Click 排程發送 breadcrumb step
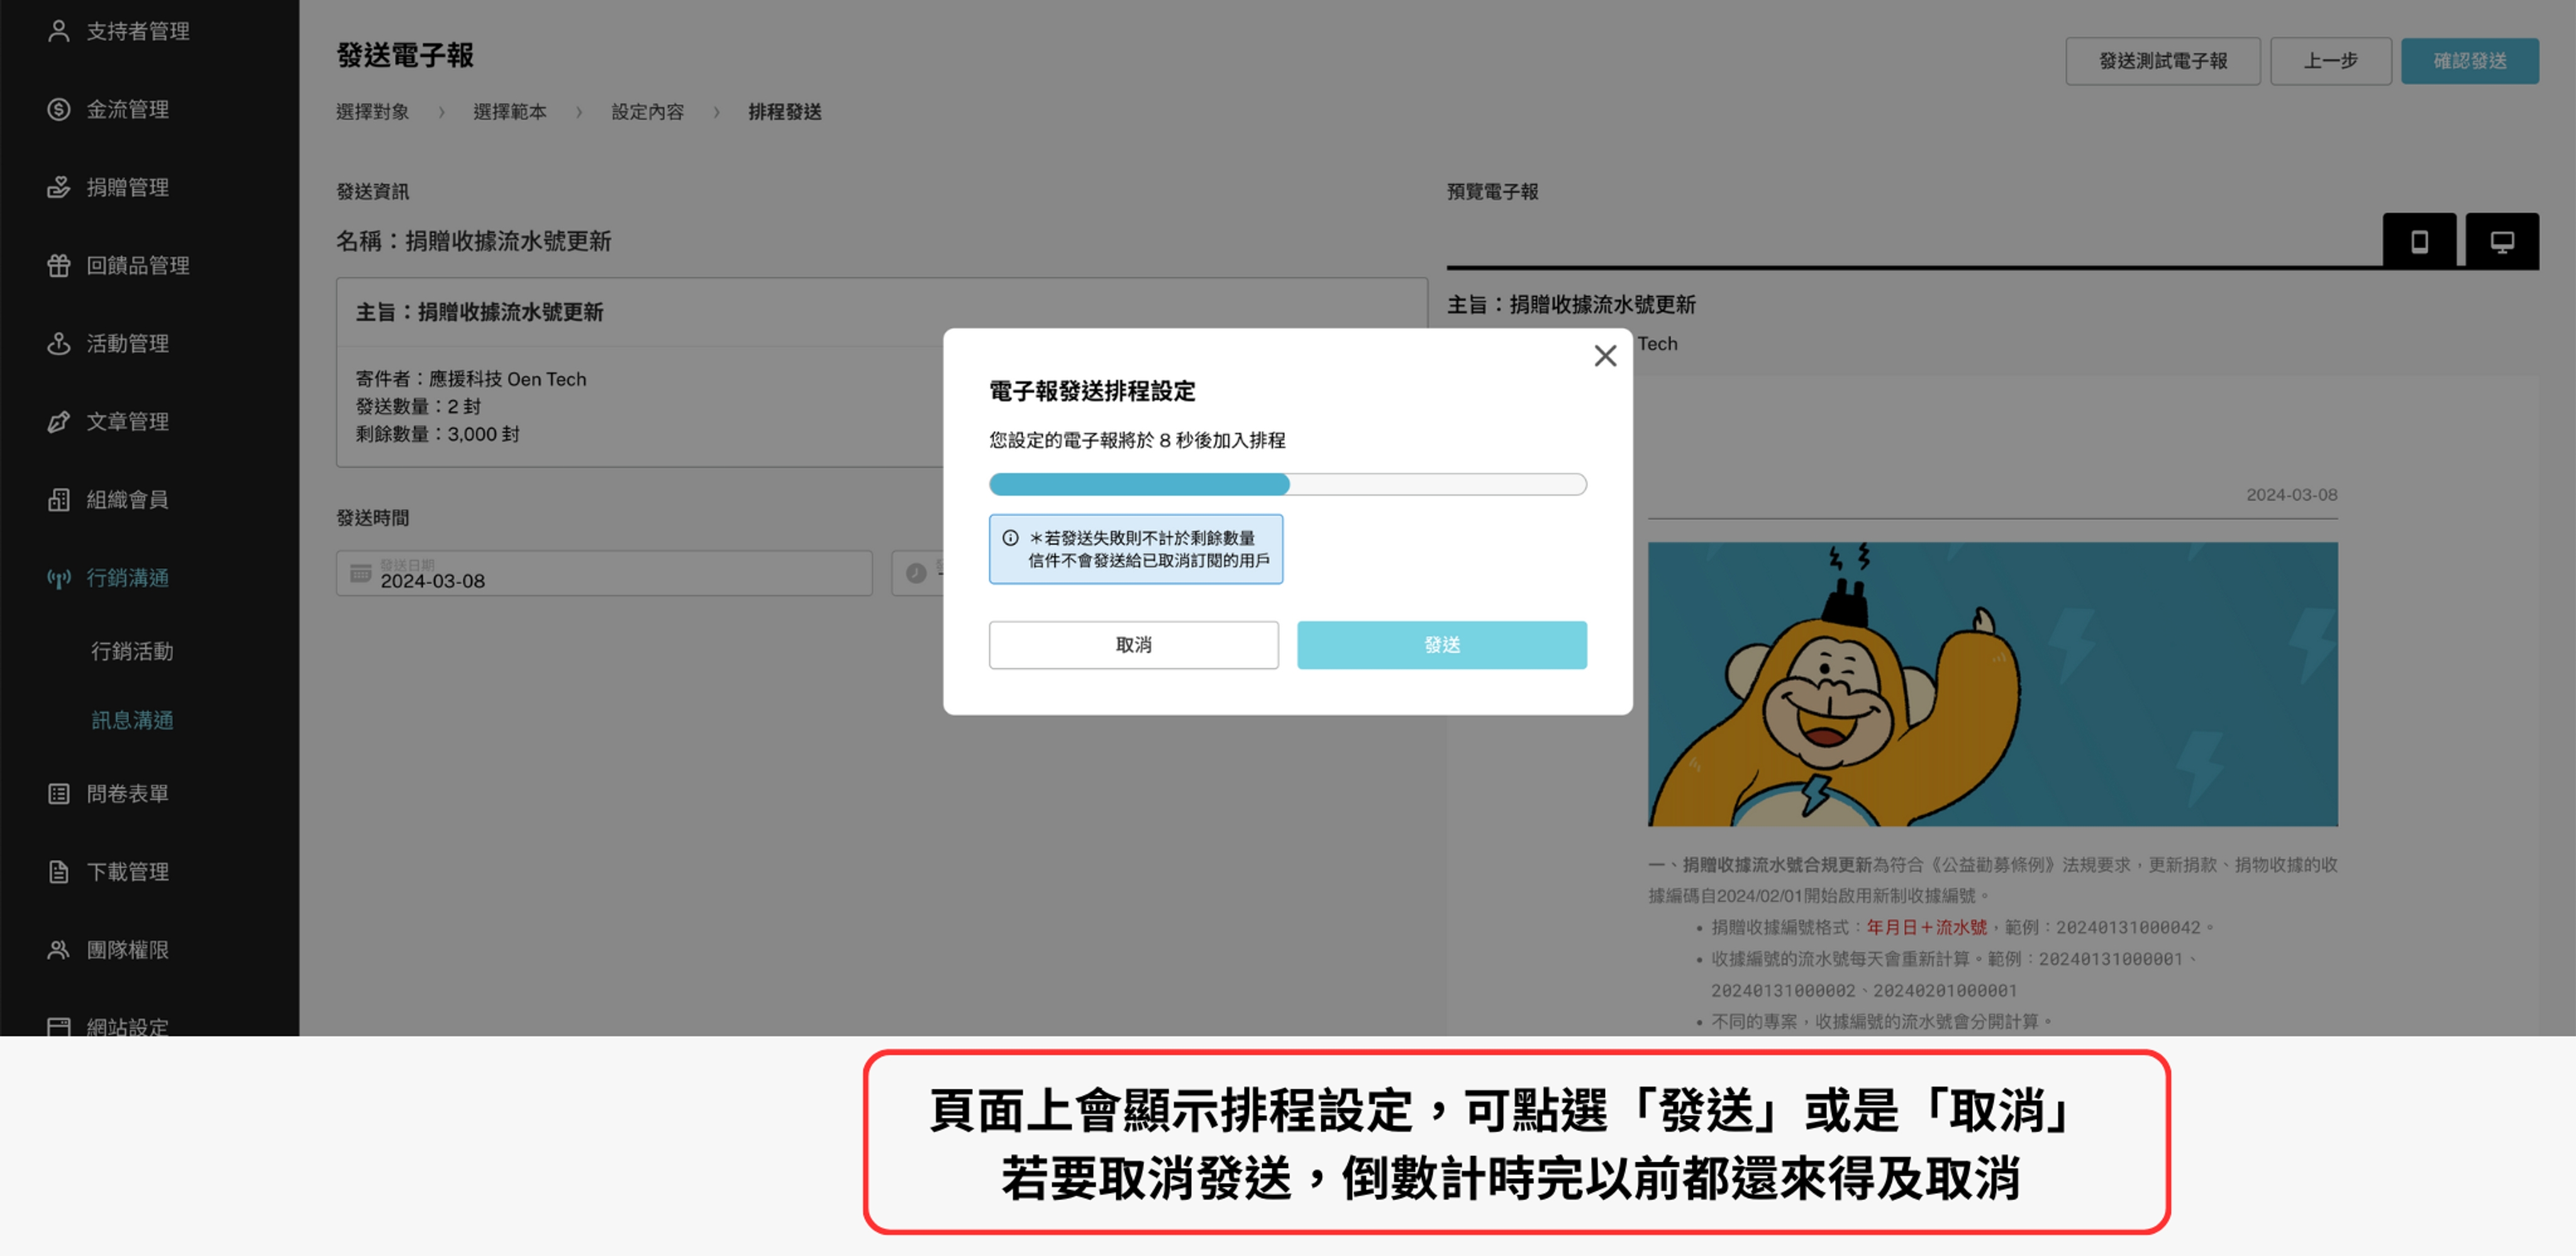2576x1256 pixels. click(785, 112)
